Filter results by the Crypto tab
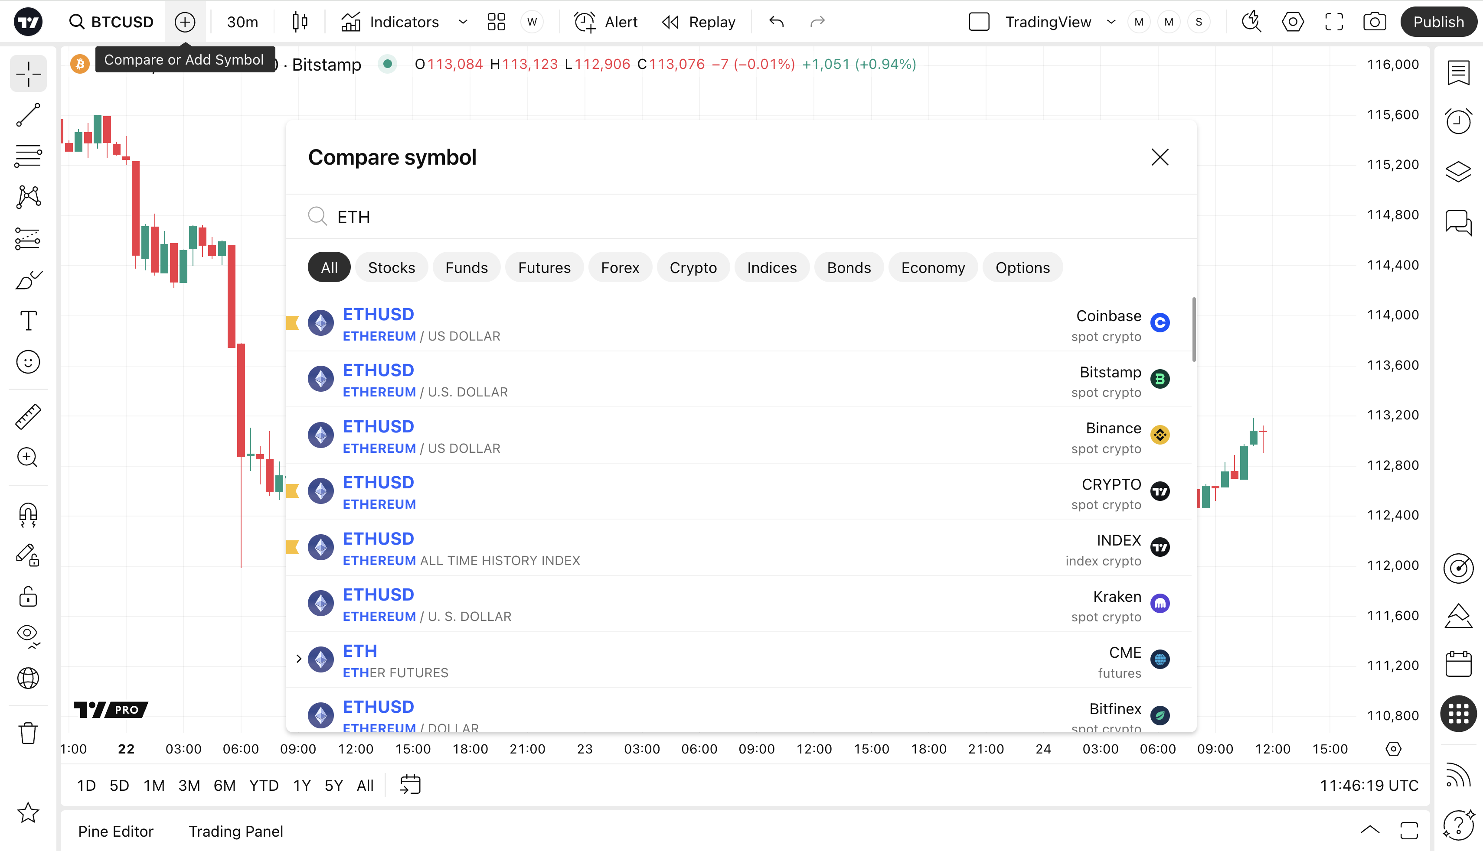1483x851 pixels. point(693,268)
